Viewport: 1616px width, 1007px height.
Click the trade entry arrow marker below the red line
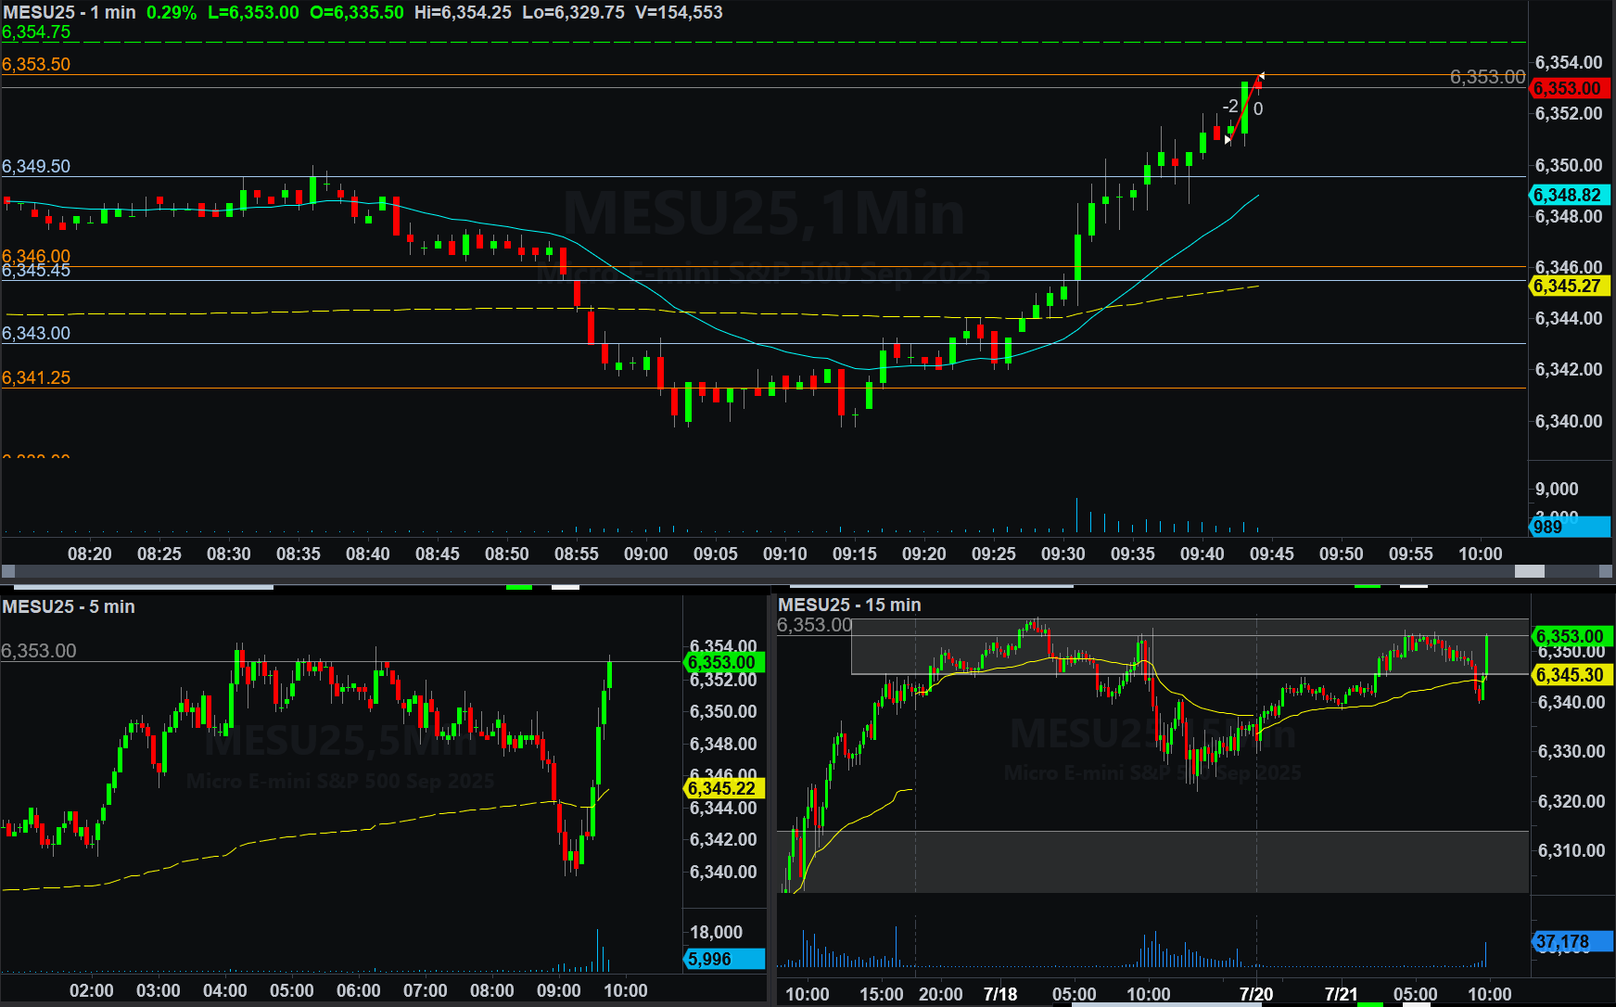click(x=1228, y=140)
